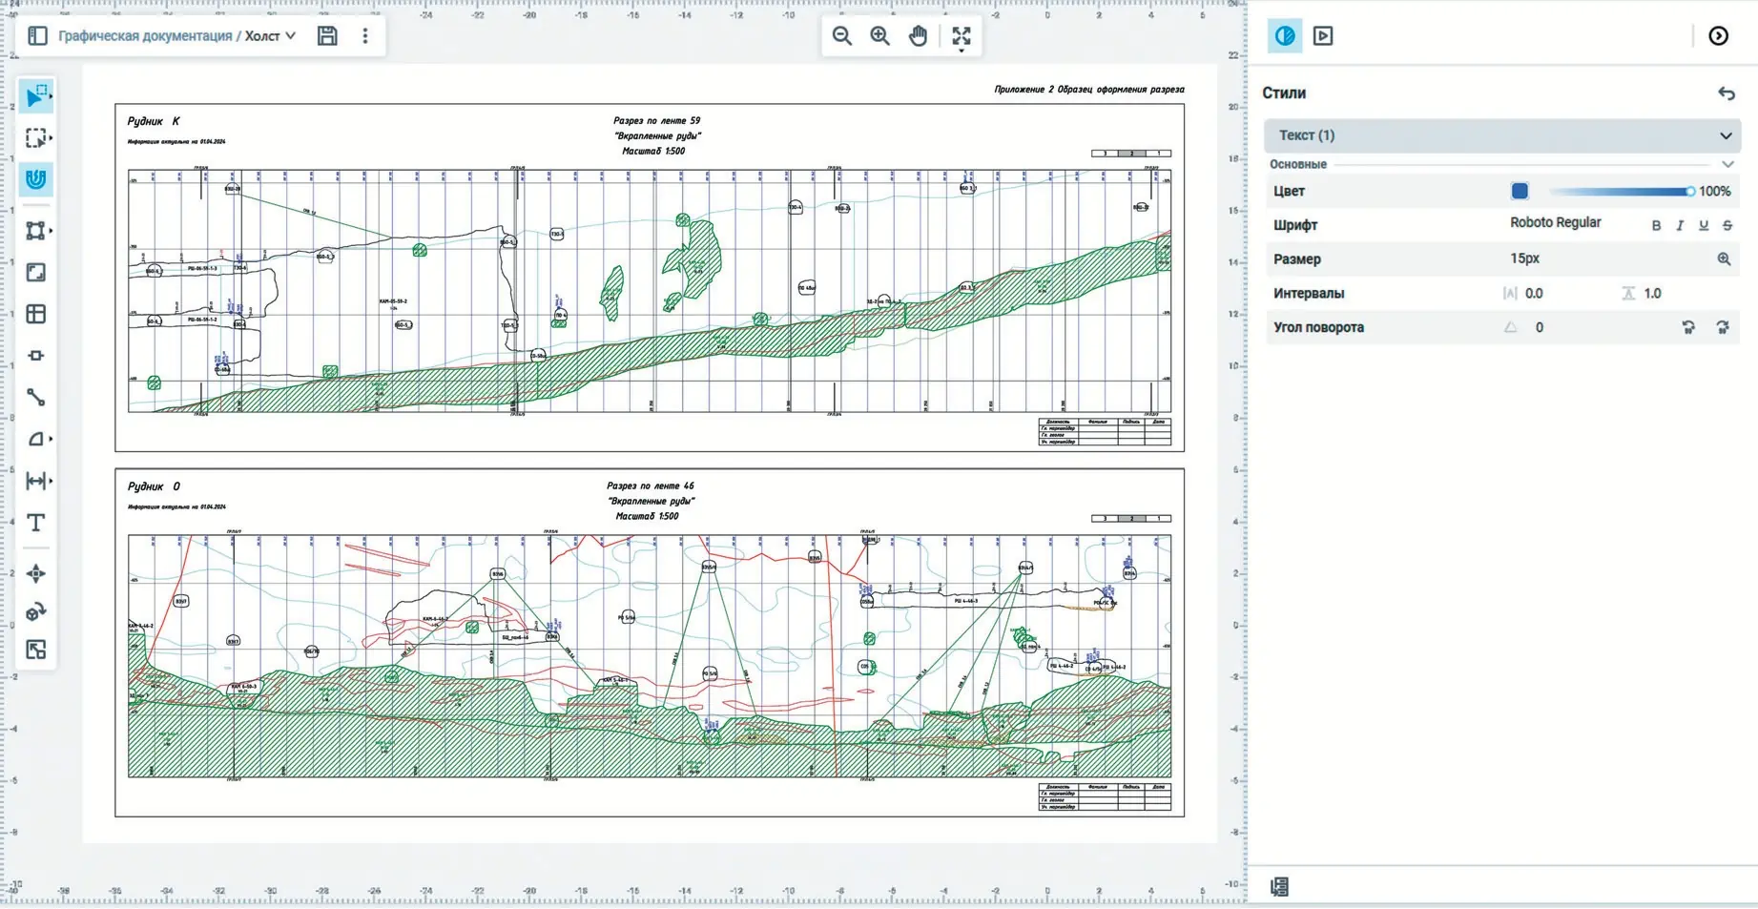Click the fit-to-screen icon
The image size is (1758, 909).
tap(961, 36)
